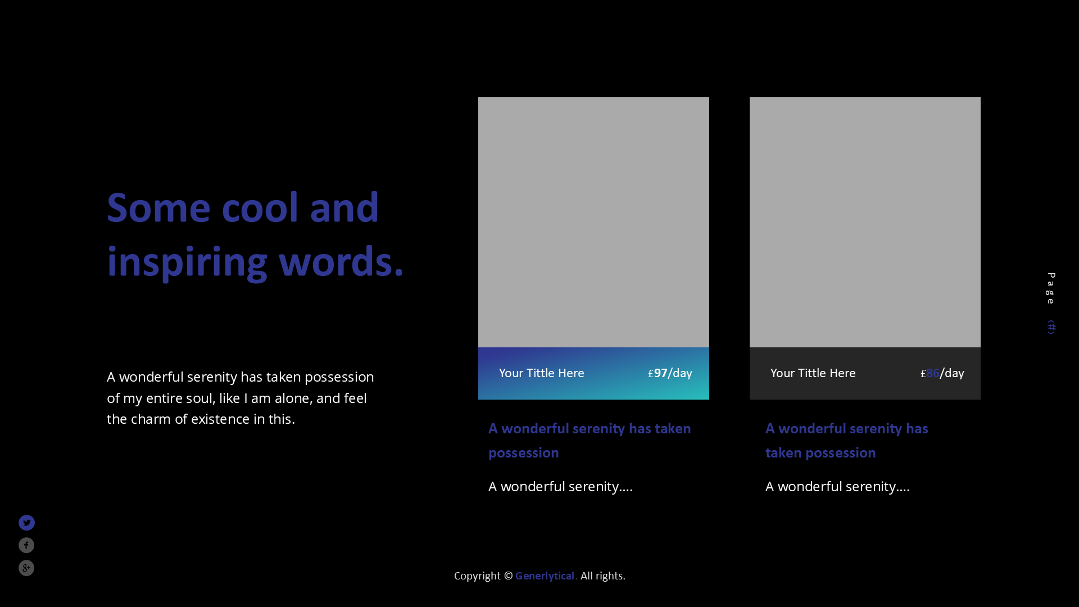Viewport: 1079px width, 607px height.
Task: Click left card's 'A wonderful serenity....' text
Action: tap(560, 486)
